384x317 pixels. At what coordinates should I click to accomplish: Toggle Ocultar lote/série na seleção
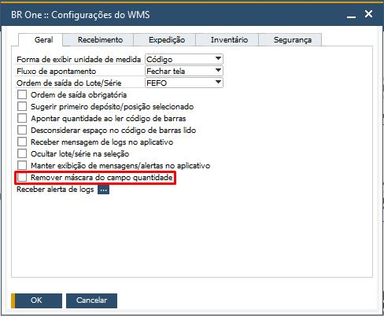pyautogui.click(x=22, y=153)
